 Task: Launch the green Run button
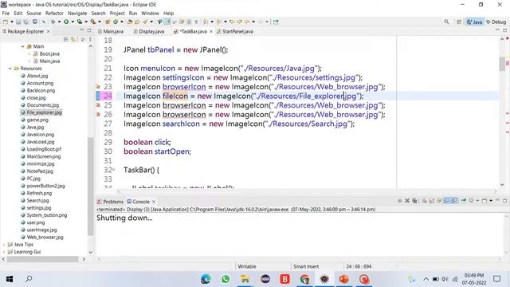pos(66,22)
